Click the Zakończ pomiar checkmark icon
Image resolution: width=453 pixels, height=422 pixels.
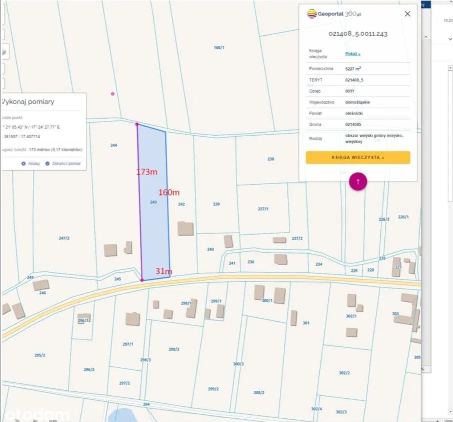tap(47, 164)
